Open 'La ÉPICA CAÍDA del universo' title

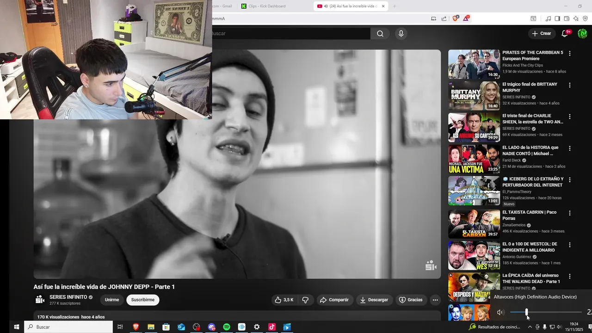click(531, 278)
